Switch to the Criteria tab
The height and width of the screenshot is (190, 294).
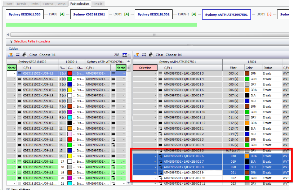coord(48,4)
